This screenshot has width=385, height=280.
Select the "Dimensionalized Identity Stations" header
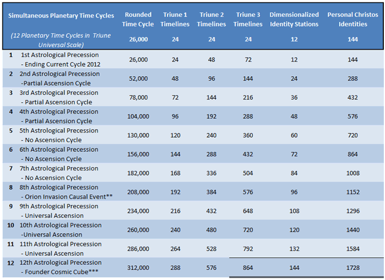294,19
